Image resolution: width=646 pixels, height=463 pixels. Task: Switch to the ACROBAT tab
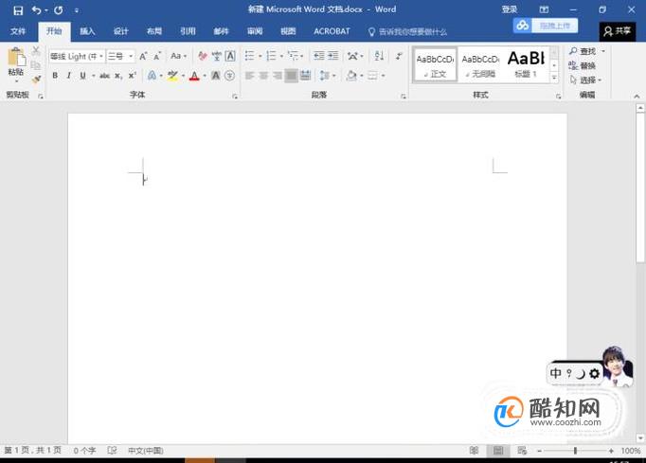332,31
